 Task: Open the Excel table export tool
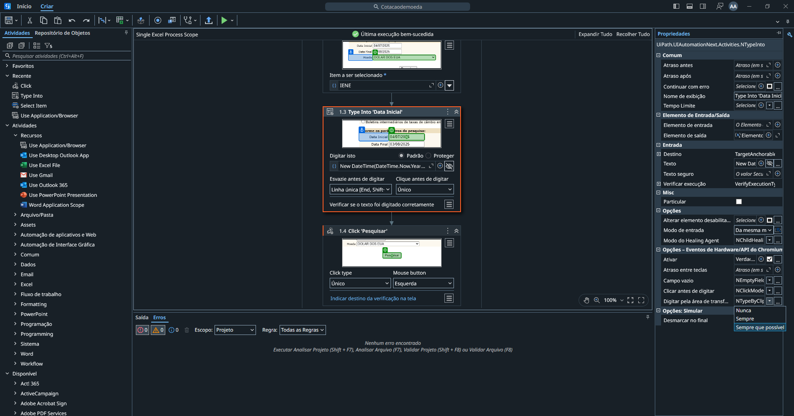120,20
